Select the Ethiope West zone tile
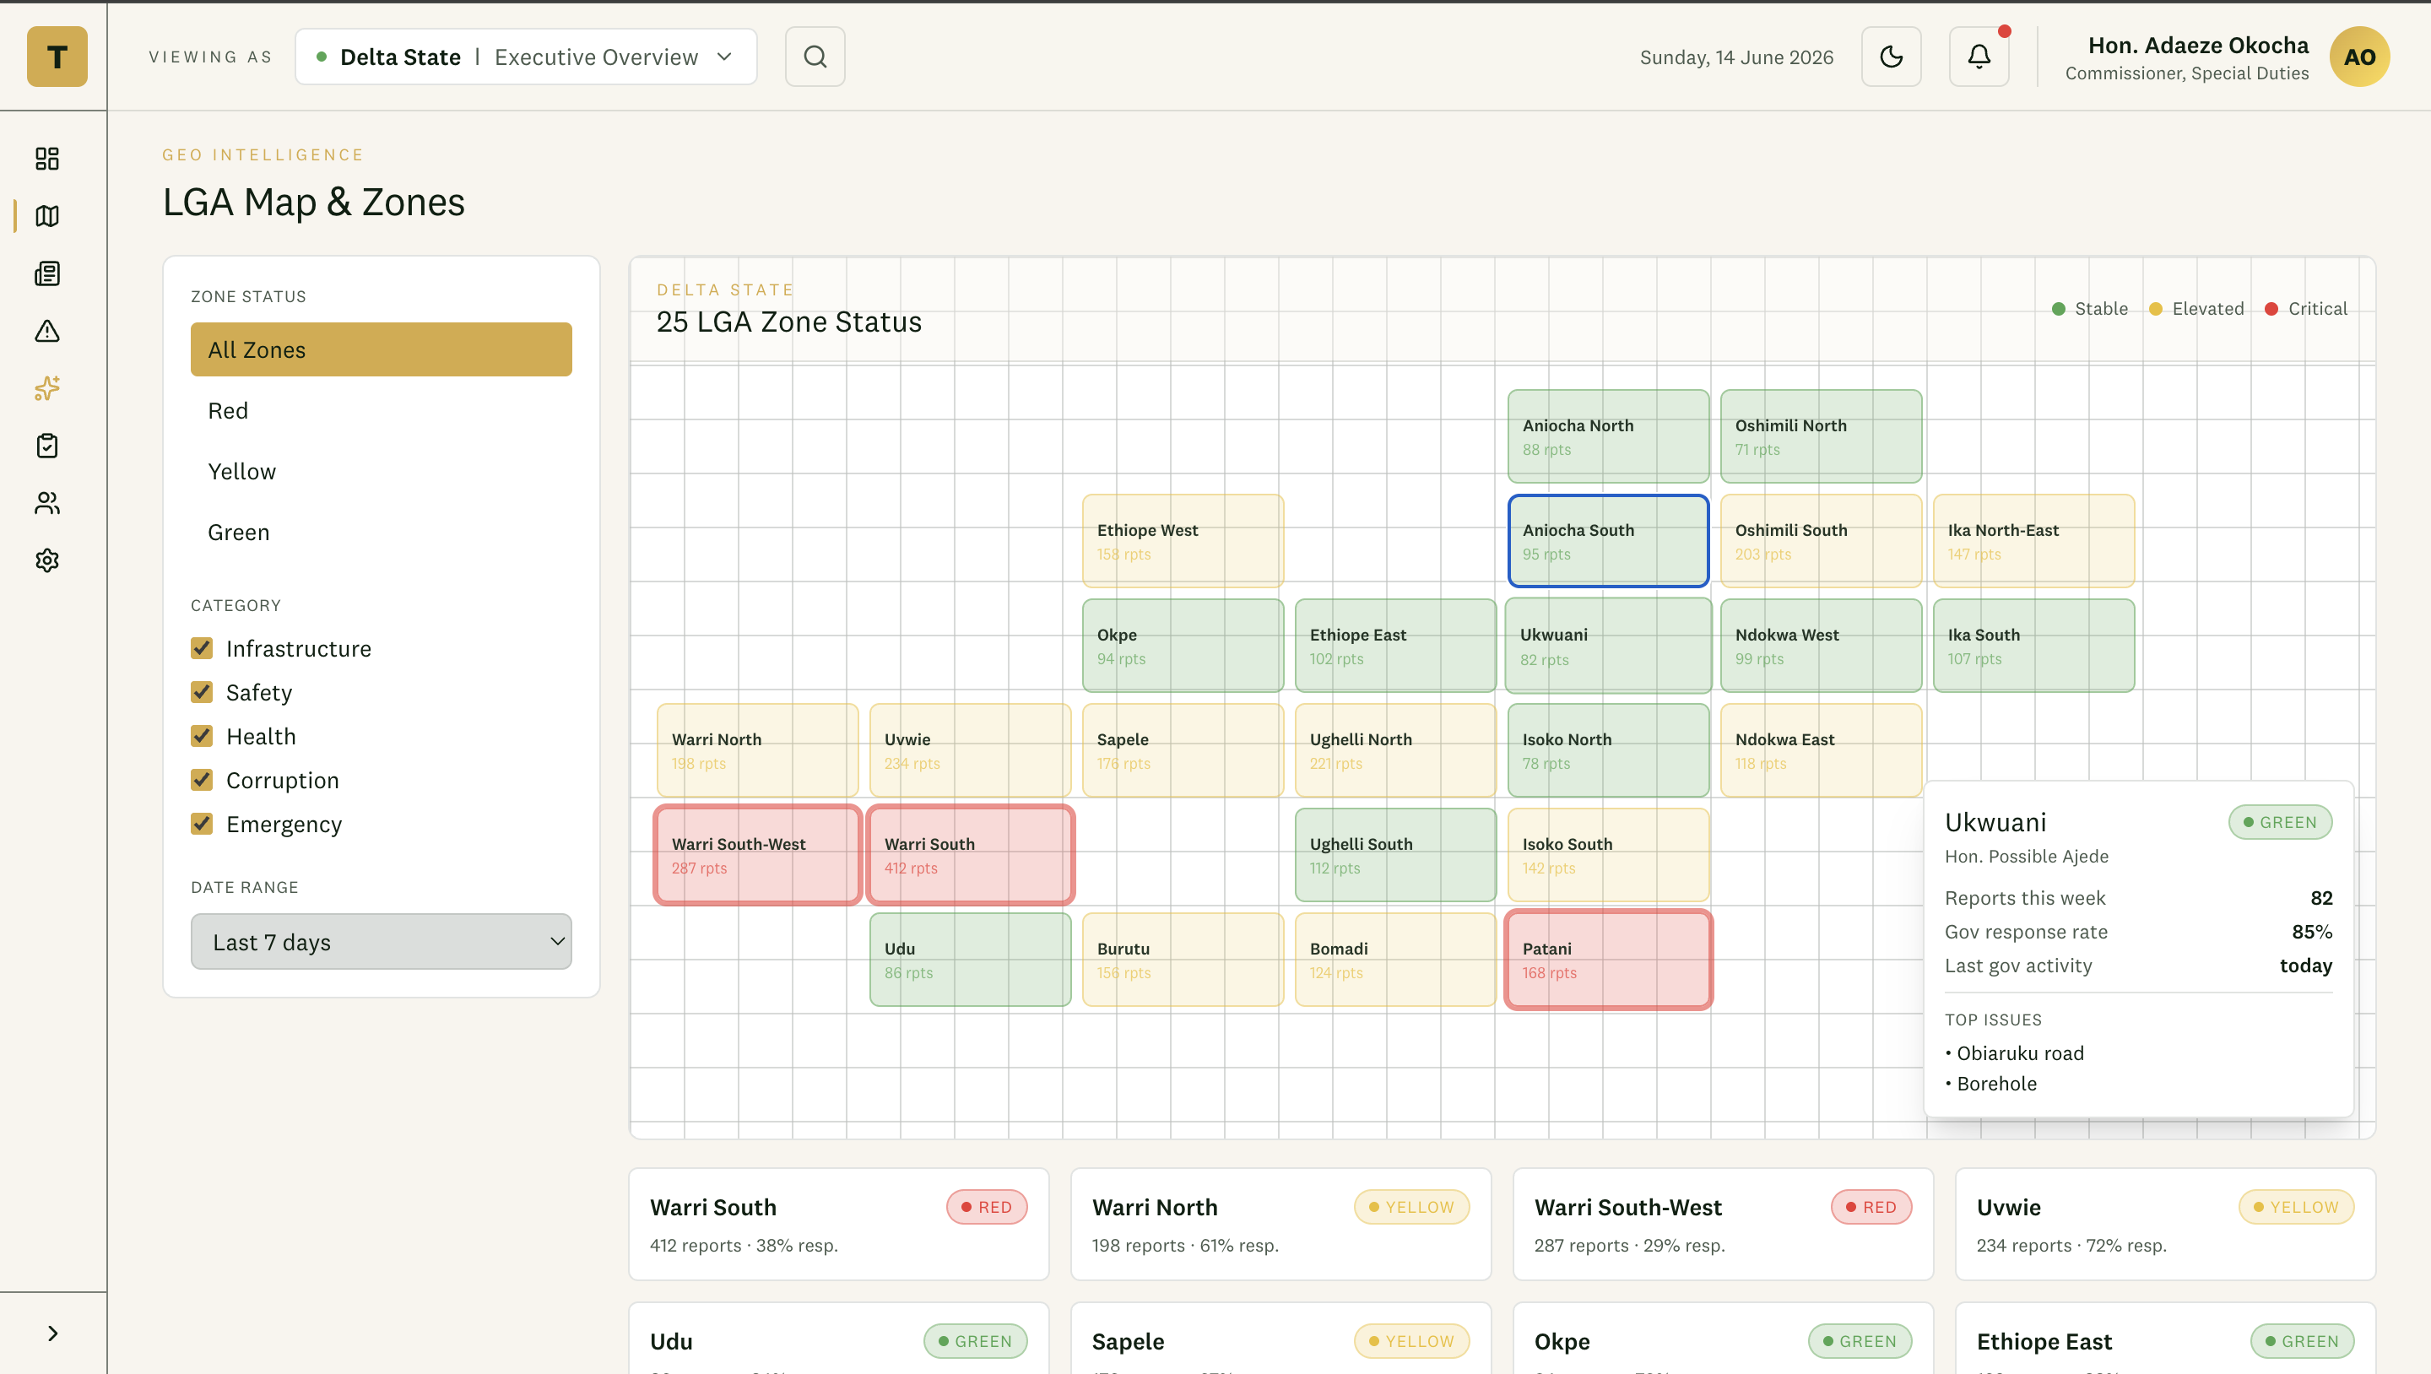 pos(1183,541)
